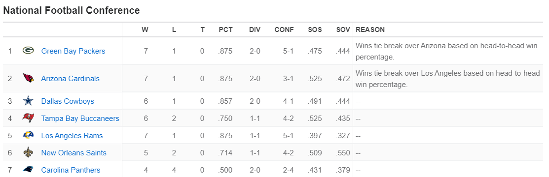Open the Los Angeles Rams team link
549x177 pixels.
[x=72, y=136]
